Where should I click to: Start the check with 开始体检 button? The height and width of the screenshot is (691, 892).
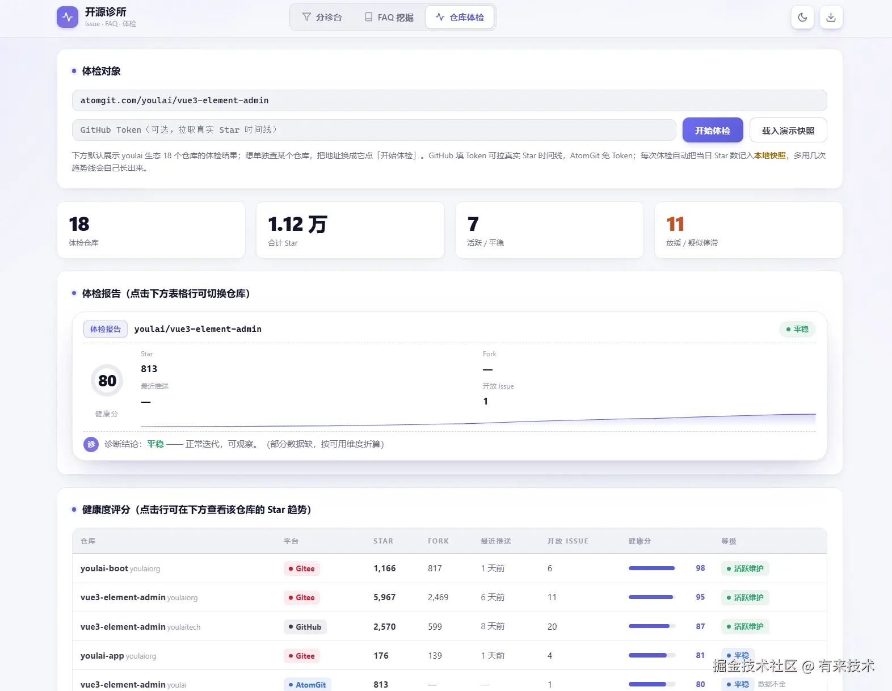point(713,130)
